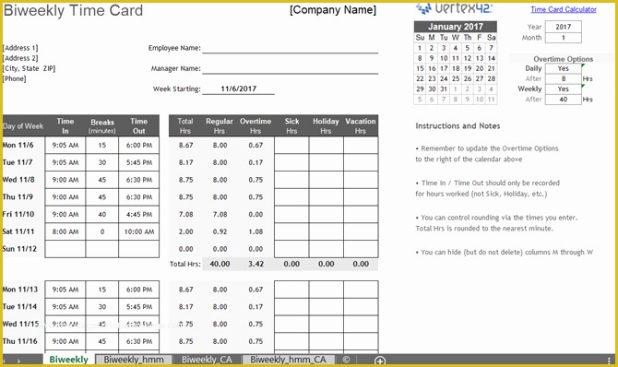Image resolution: width=618 pixels, height=367 pixels.
Task: Click day 31 in the January calendar
Action: (444, 89)
